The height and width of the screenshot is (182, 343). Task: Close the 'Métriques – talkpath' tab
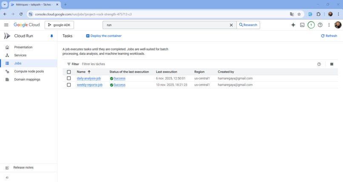pos(57,4)
